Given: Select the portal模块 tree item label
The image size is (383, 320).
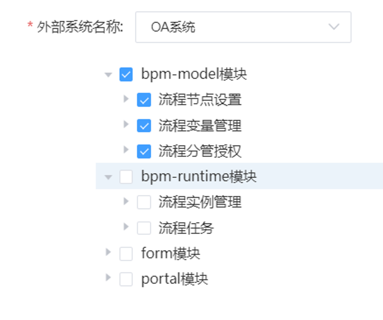Looking at the screenshot, I should coord(174,279).
